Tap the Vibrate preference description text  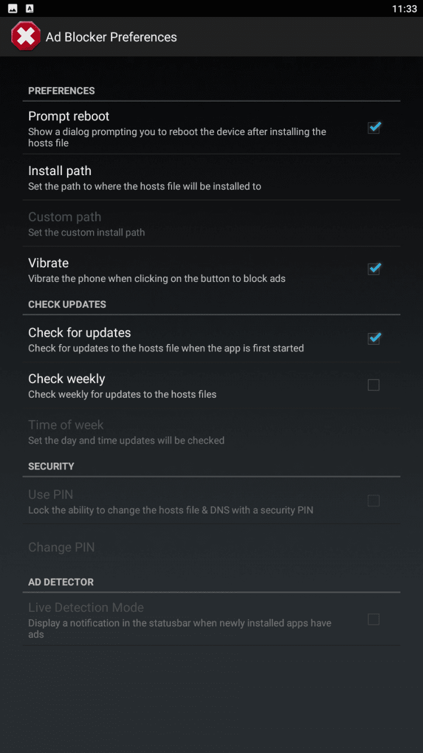click(157, 278)
